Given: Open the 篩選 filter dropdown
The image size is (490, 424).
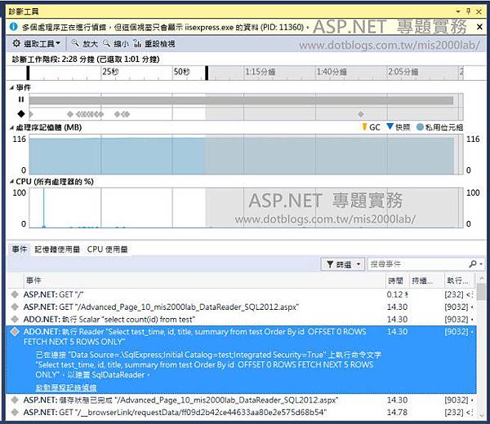Looking at the screenshot, I should (x=343, y=264).
